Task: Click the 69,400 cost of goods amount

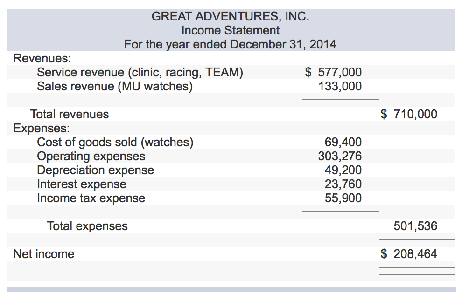Action: coord(343,143)
